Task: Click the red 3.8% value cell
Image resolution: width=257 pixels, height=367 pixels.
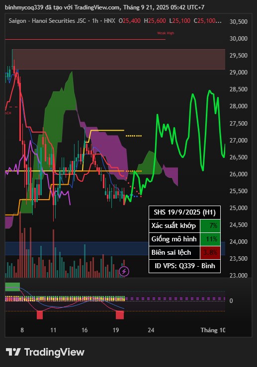Action: pos(210,253)
